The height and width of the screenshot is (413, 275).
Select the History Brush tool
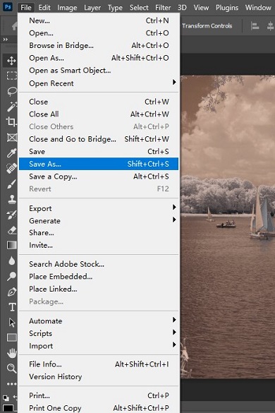[11, 215]
